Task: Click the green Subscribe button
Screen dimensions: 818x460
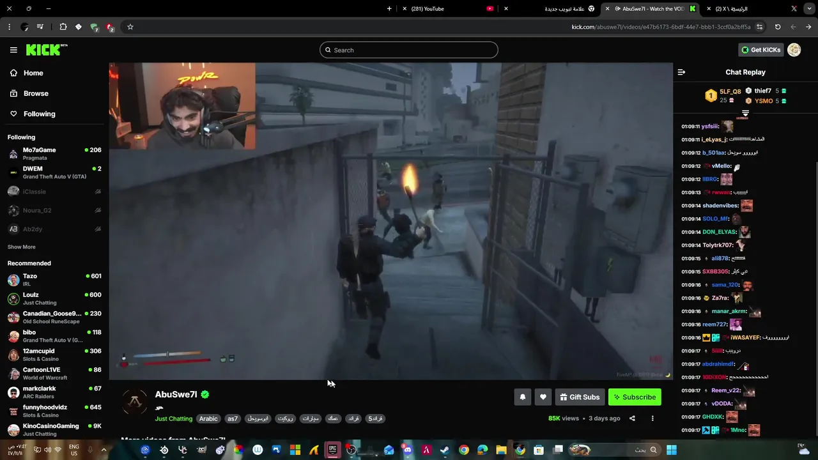Action: pos(635,397)
